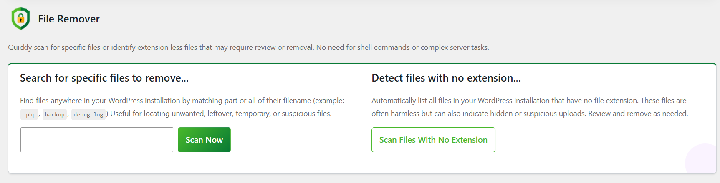Focus the filename search text box
This screenshot has height=183, width=720.
(97, 140)
